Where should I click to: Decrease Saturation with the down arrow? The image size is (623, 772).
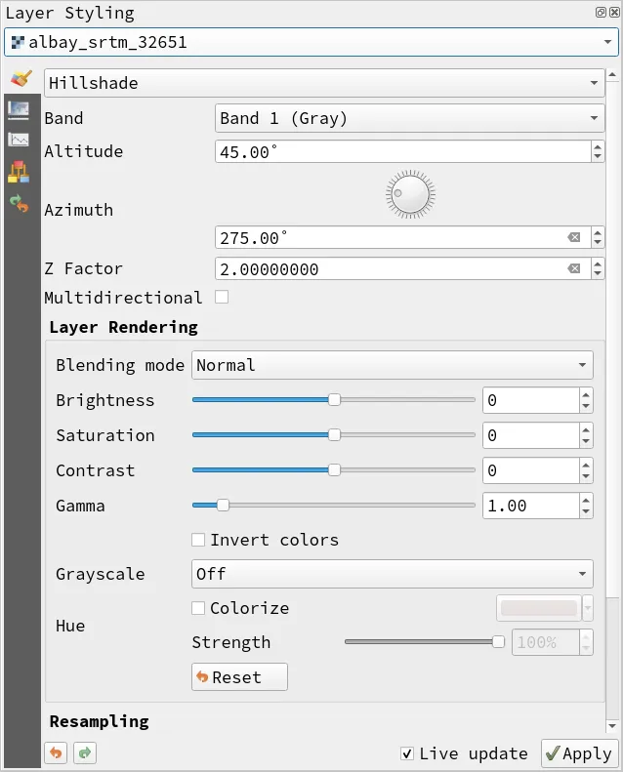pos(586,440)
